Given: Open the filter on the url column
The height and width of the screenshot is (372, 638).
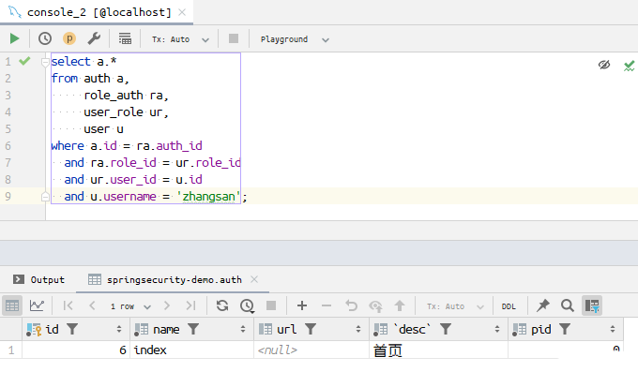Looking at the screenshot, I should coord(311,329).
